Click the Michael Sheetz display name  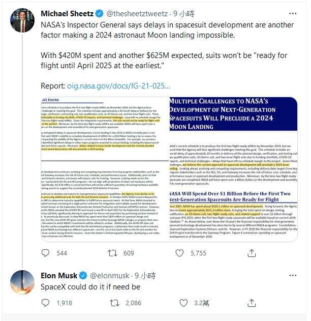[67, 14]
